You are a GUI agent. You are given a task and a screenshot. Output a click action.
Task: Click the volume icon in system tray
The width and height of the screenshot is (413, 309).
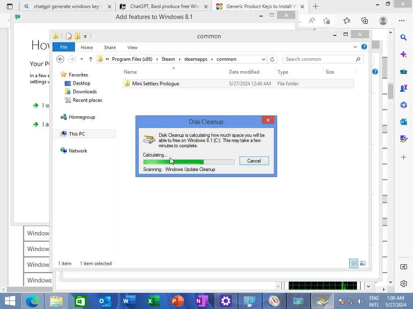tap(360, 301)
